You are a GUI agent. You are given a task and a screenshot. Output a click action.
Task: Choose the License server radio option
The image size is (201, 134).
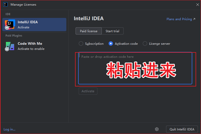pyautogui.click(x=145, y=44)
